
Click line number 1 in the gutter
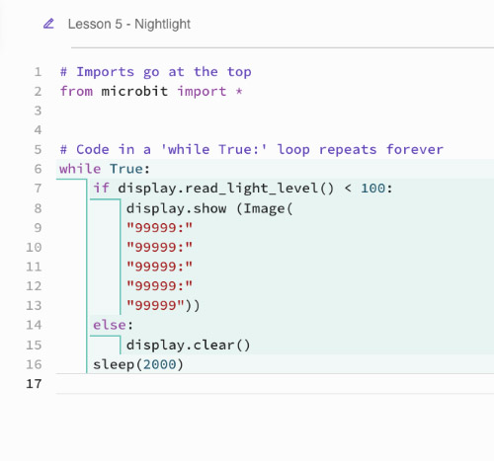pyautogui.click(x=38, y=72)
